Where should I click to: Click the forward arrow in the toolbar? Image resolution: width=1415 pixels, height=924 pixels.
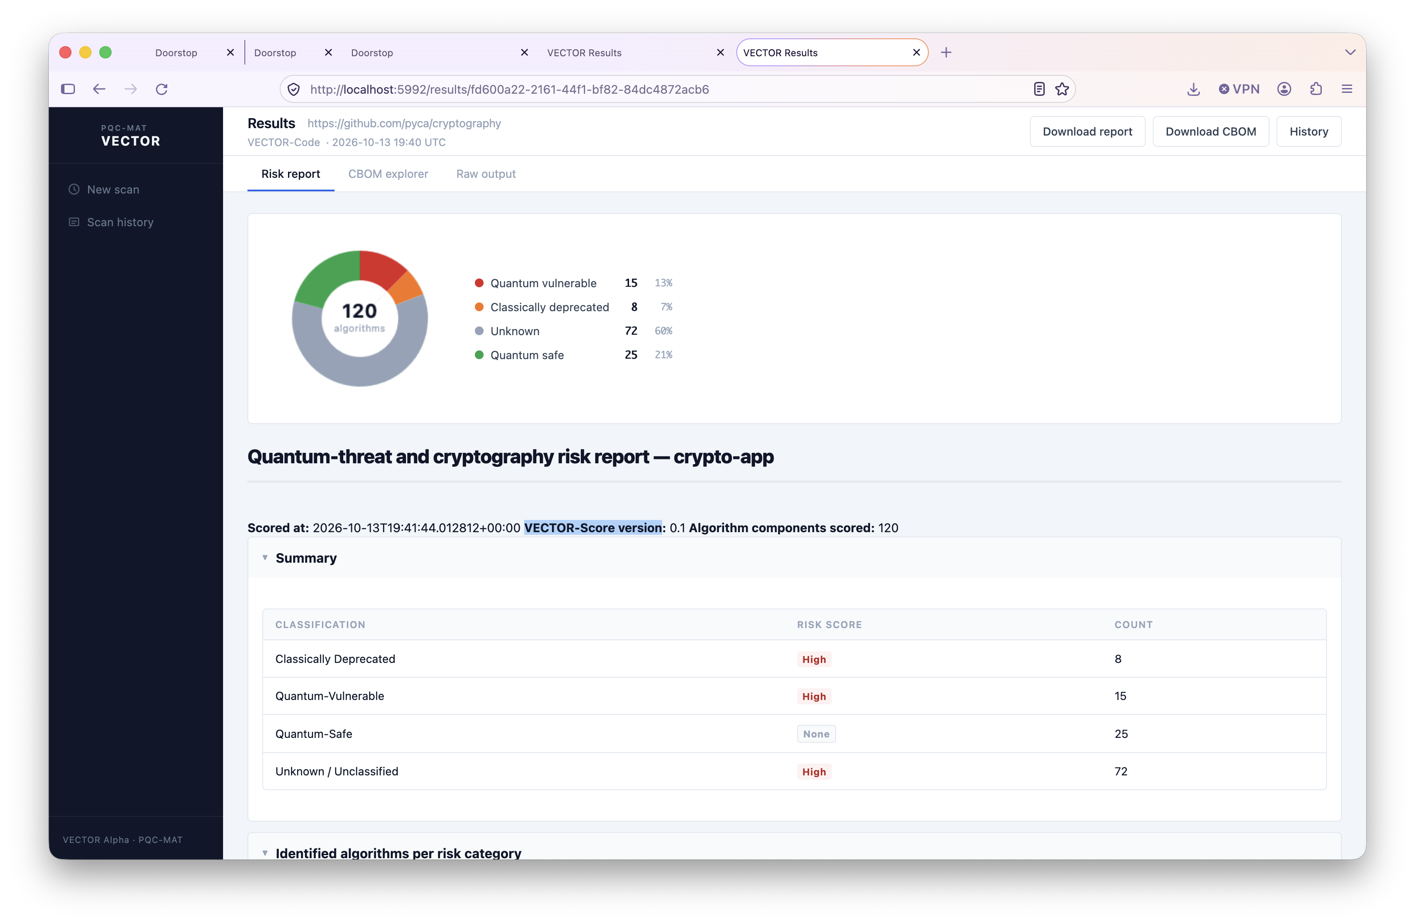[x=130, y=88]
